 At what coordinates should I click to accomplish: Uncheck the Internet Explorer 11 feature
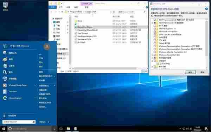(155, 28)
